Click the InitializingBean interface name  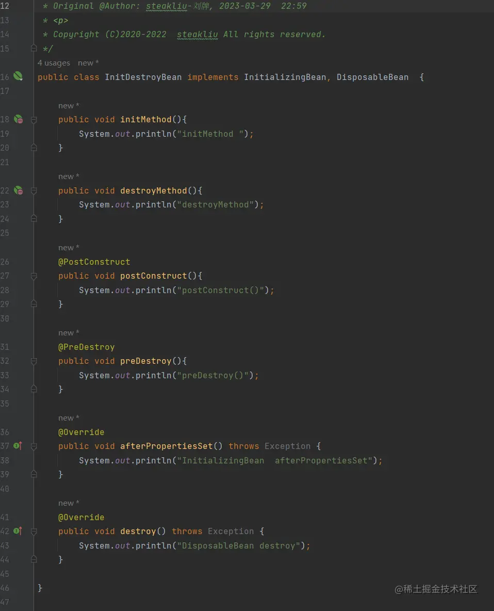click(285, 77)
